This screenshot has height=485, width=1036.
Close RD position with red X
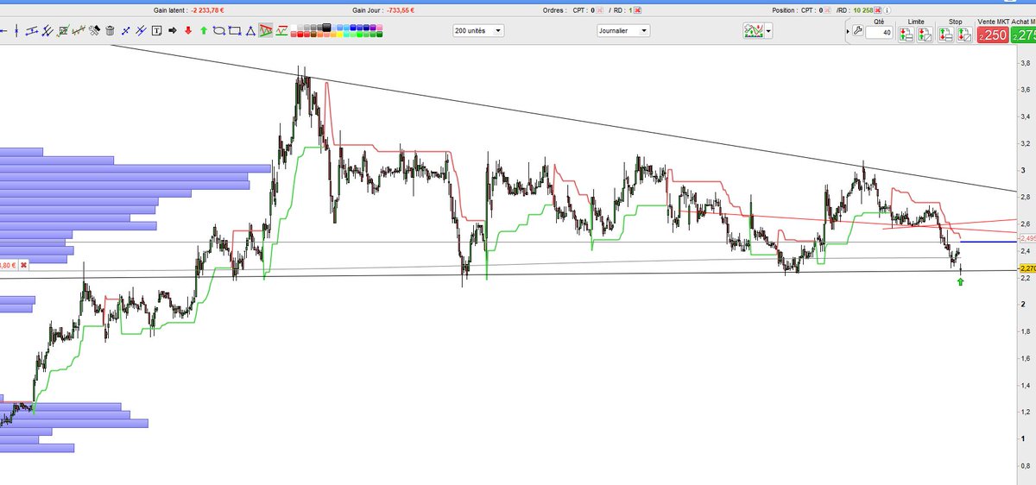(877, 10)
